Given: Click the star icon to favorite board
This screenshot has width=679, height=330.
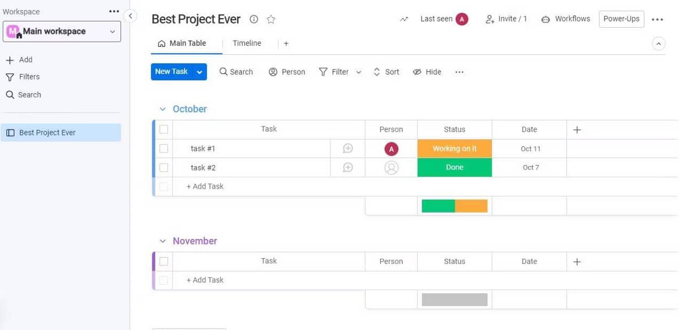Looking at the screenshot, I should (271, 19).
